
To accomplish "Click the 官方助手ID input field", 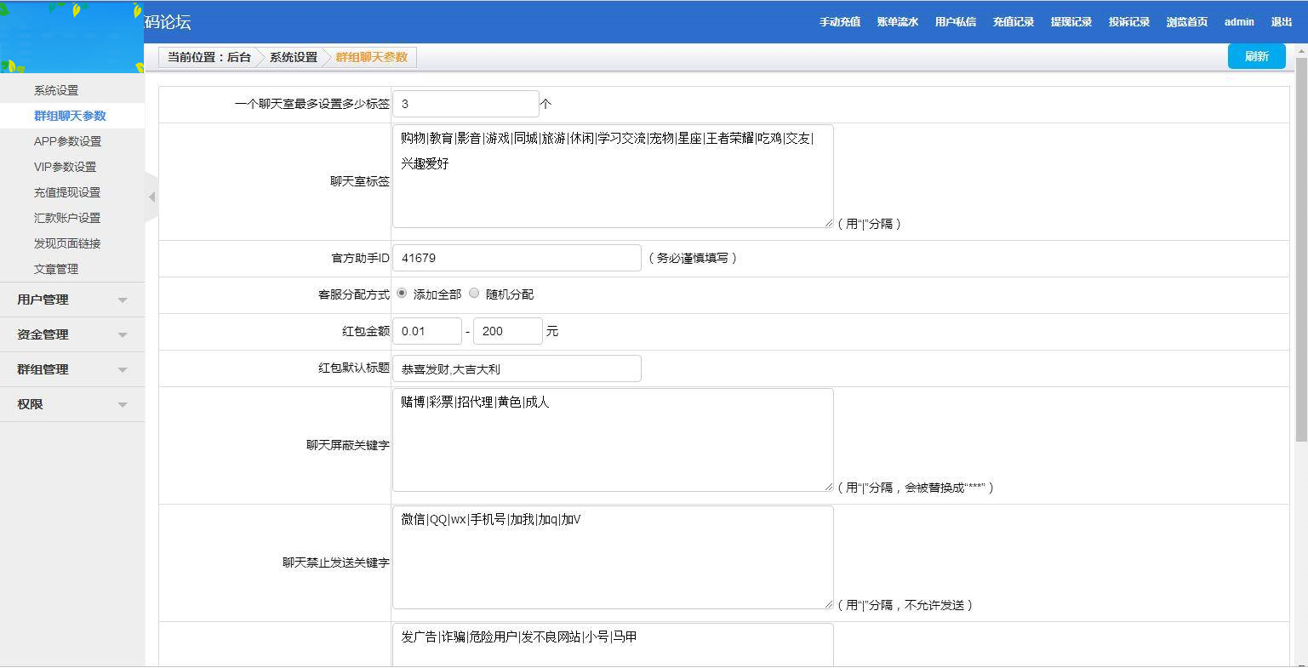I will point(516,258).
